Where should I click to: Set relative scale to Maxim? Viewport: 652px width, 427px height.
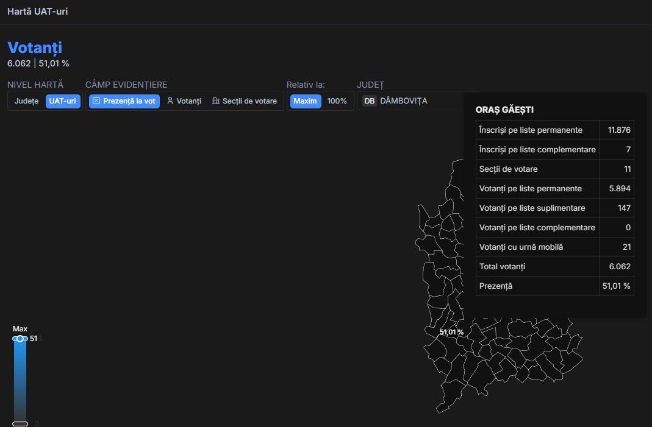point(305,101)
